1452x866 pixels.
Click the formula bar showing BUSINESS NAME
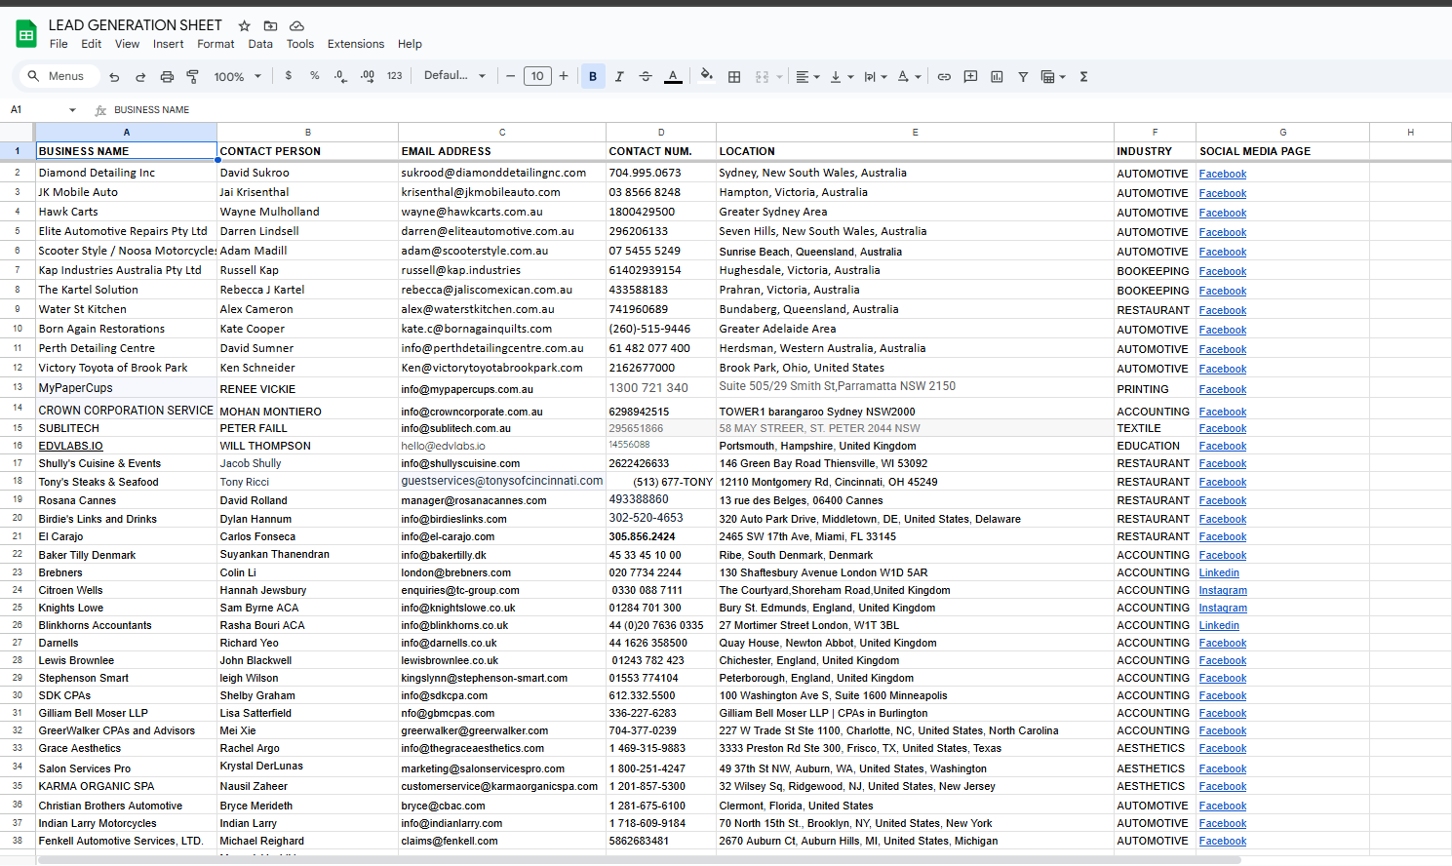tap(780, 110)
